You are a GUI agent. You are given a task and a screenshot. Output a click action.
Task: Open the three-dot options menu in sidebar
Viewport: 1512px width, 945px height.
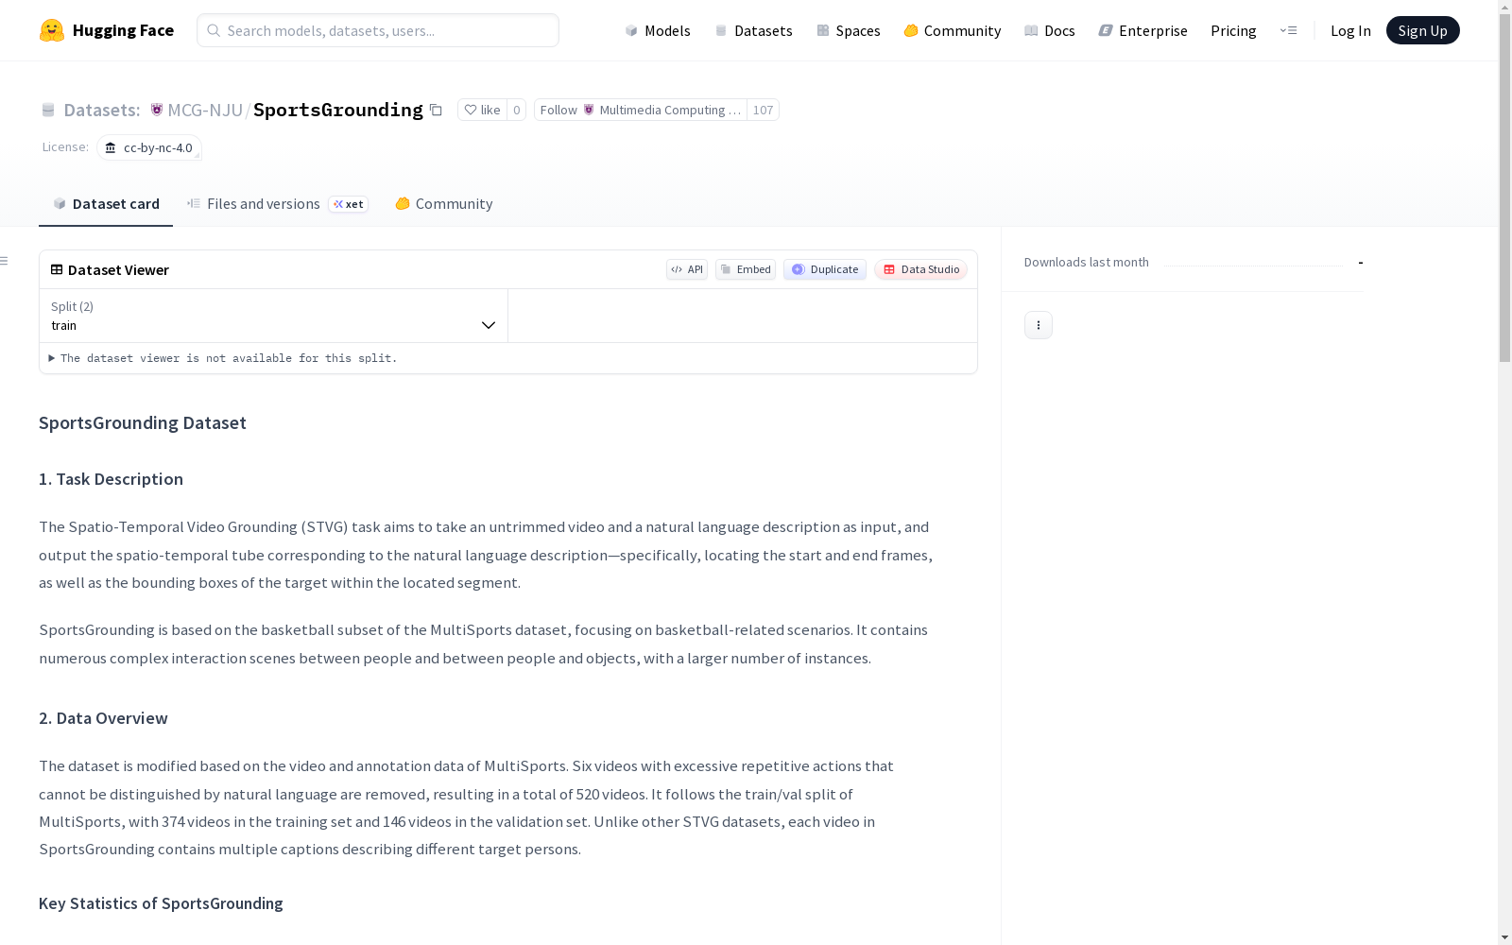click(1039, 325)
